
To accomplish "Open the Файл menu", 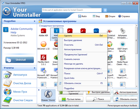I will tap(82, 16).
